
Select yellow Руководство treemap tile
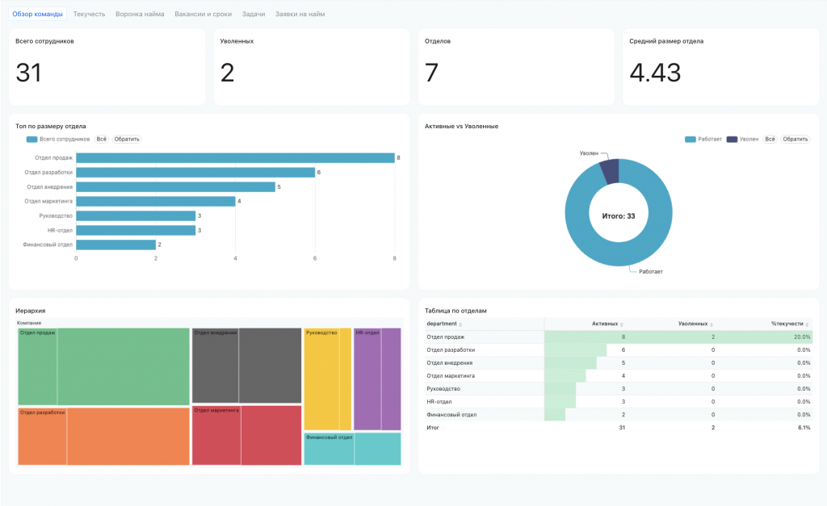click(328, 379)
